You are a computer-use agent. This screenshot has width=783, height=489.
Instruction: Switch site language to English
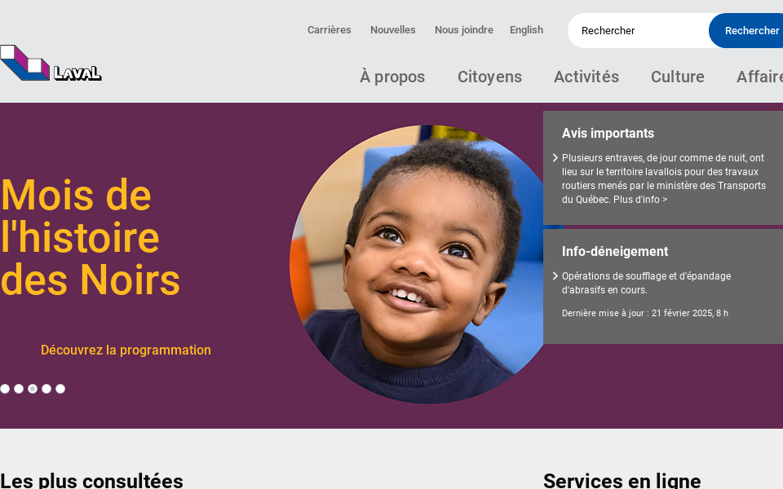[x=526, y=30]
